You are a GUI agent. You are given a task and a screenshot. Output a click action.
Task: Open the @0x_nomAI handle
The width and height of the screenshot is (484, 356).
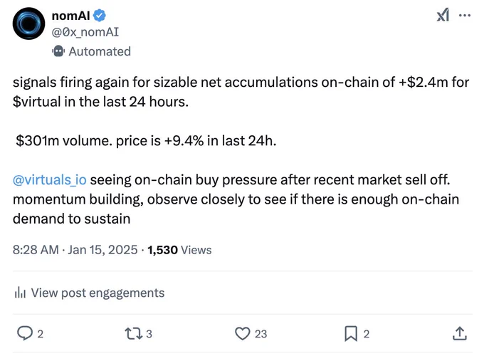point(85,32)
